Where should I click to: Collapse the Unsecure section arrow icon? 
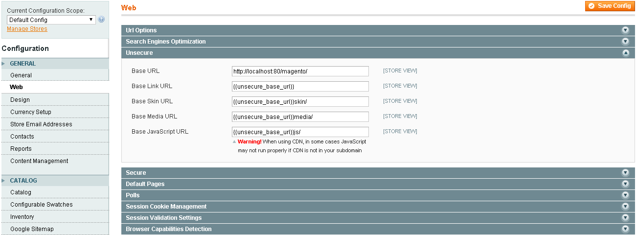[x=625, y=53]
